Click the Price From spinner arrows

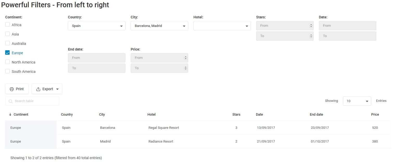[186, 58]
